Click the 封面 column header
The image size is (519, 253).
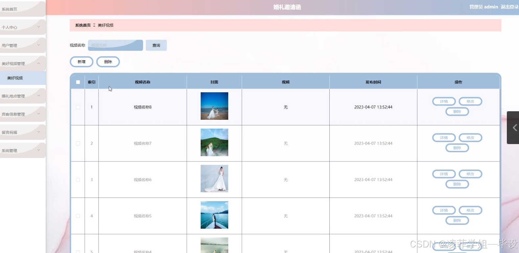click(x=214, y=82)
